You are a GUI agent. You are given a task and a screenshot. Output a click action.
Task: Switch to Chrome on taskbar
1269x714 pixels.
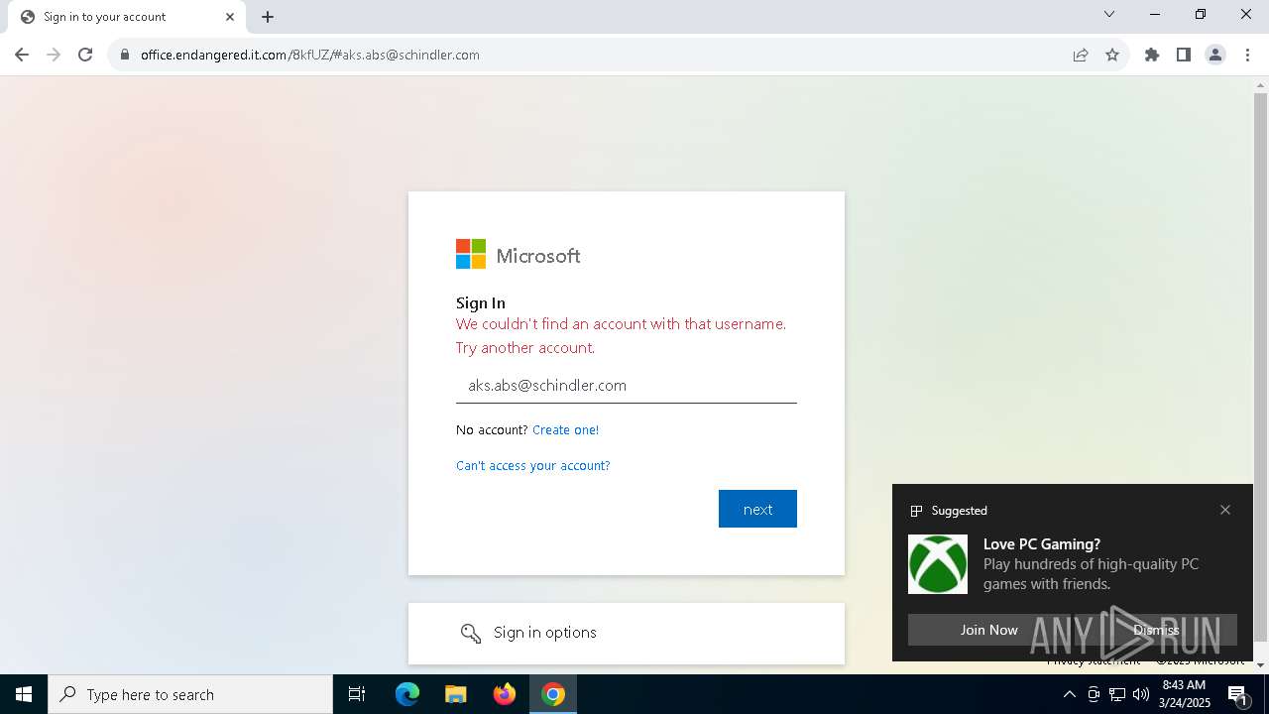[553, 694]
